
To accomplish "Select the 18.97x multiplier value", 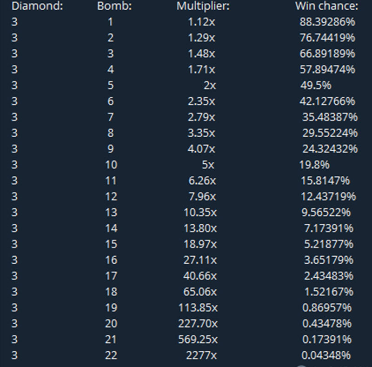I will click(200, 244).
